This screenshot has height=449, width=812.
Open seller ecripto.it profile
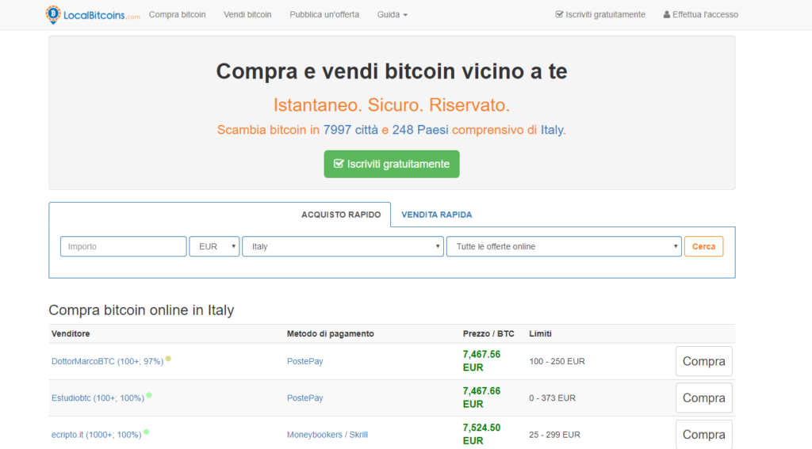96,435
